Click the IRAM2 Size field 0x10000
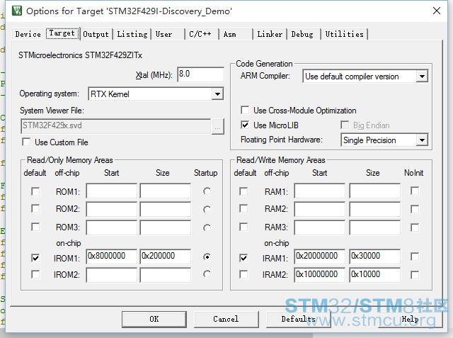The width and height of the screenshot is (453, 338). 375,275
